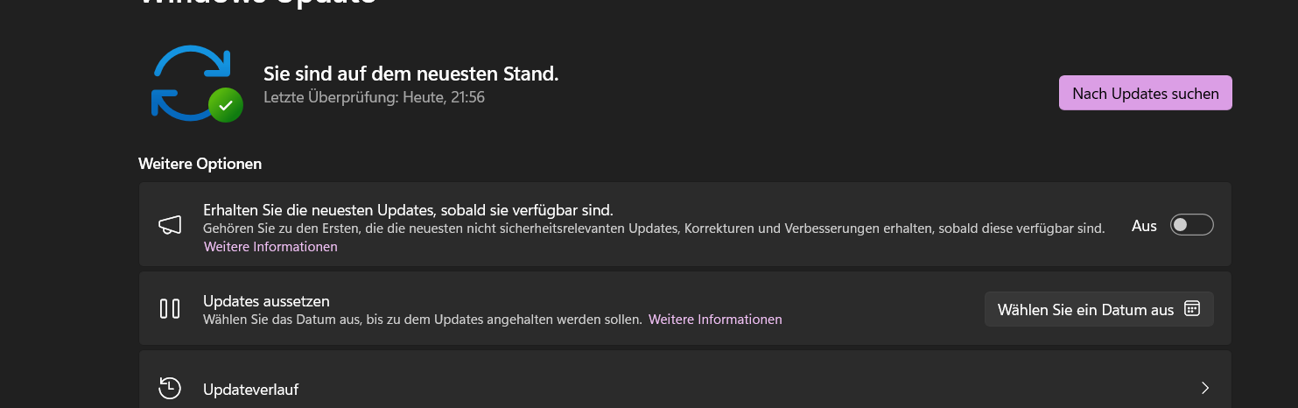Open the 'Wählen Sie ein Datum aus' dropdown
Image resolution: width=1298 pixels, height=408 pixels.
[1098, 309]
